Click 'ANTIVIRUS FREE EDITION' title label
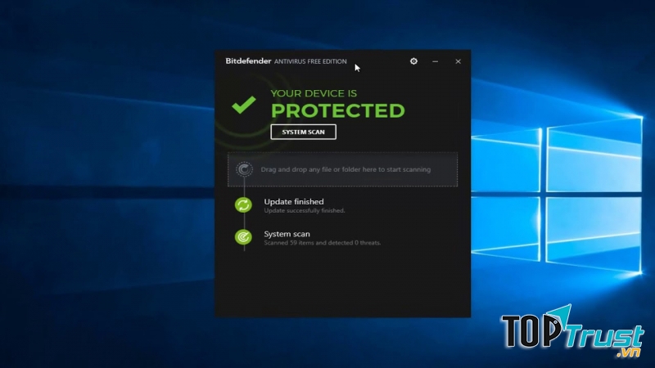 tap(310, 61)
